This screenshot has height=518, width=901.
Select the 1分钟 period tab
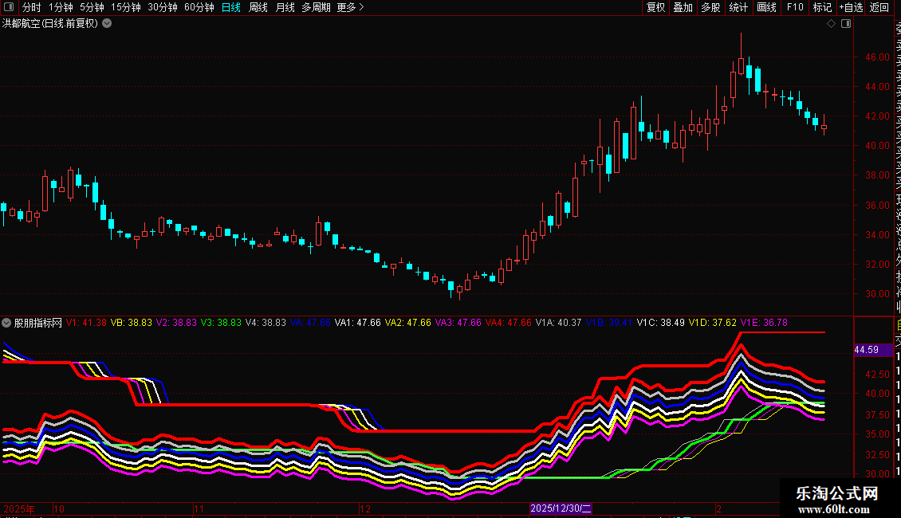[61, 7]
